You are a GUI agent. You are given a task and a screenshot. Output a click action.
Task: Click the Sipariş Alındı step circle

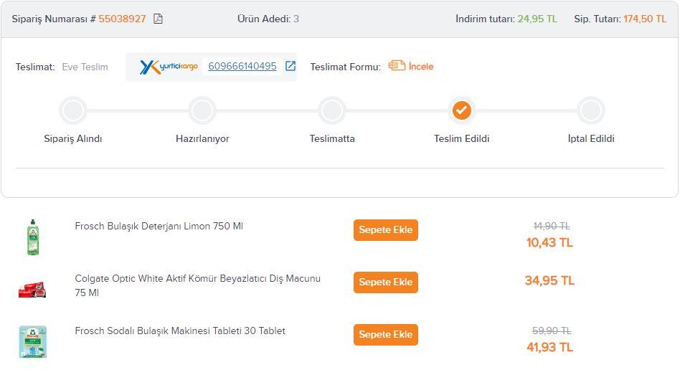73,110
